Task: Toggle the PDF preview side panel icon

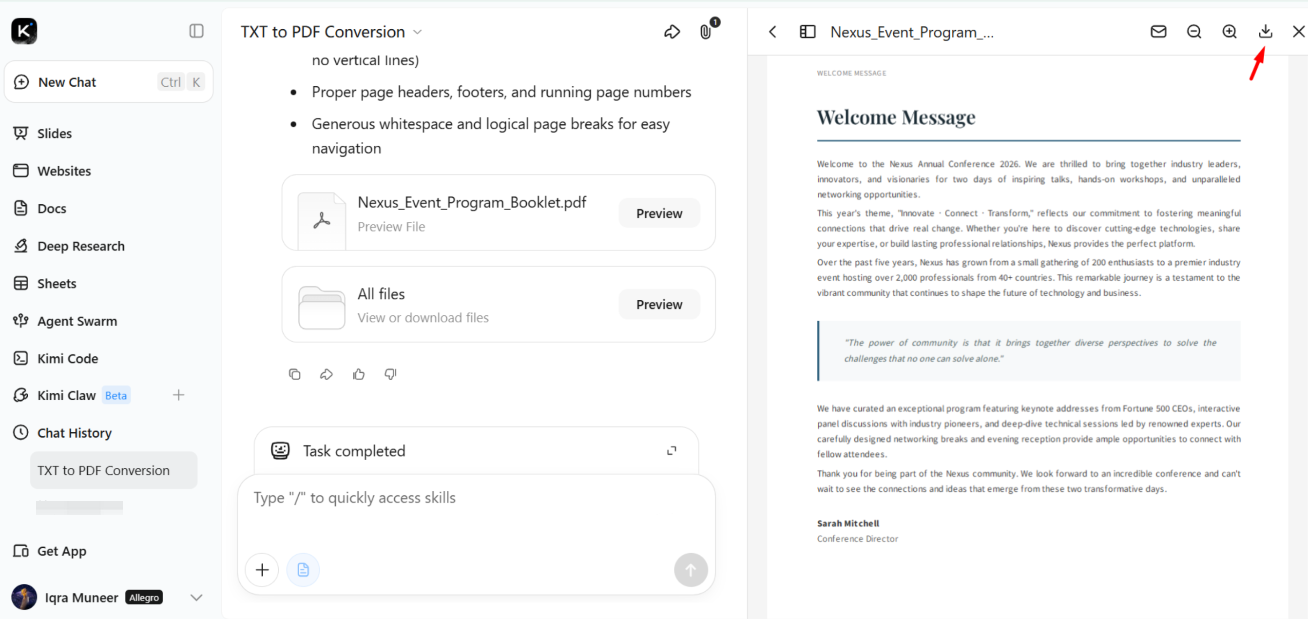Action: pyautogui.click(x=808, y=32)
